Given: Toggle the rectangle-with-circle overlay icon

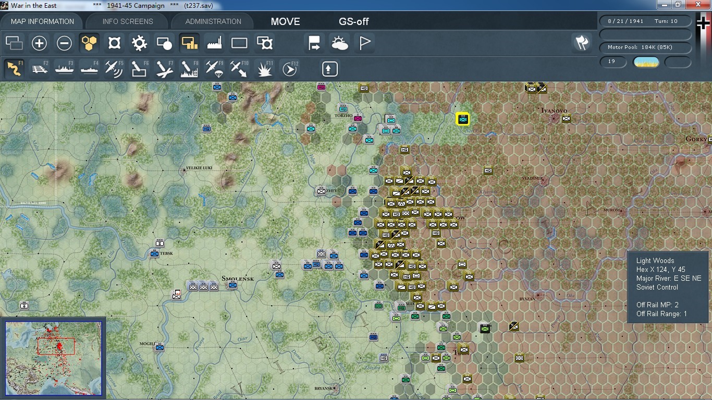Looking at the screenshot, I should 164,43.
